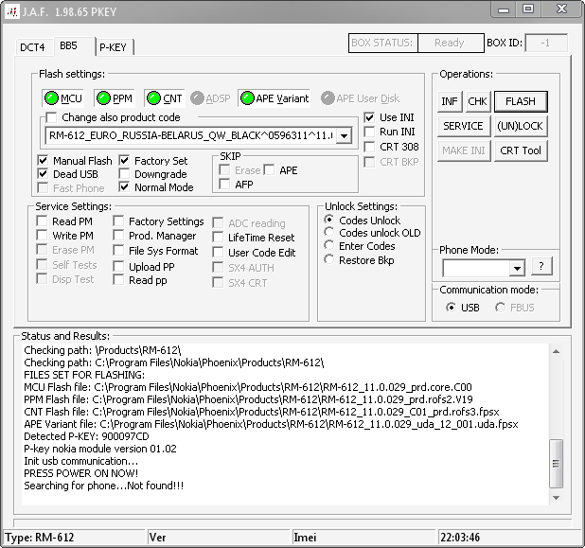This screenshot has width=585, height=548.
Task: Select the Enter Codes radio button
Action: [x=329, y=245]
